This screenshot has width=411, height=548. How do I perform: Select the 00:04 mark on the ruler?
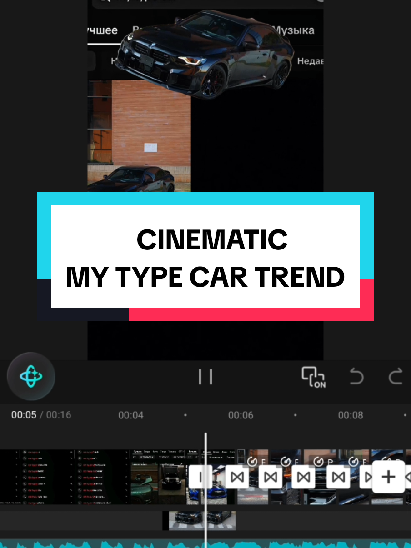[x=131, y=415]
